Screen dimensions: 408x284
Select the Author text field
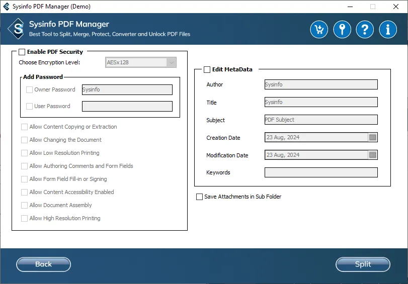click(321, 84)
